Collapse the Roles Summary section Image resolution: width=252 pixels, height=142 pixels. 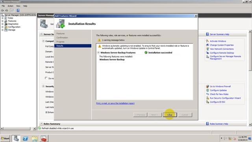(41, 123)
